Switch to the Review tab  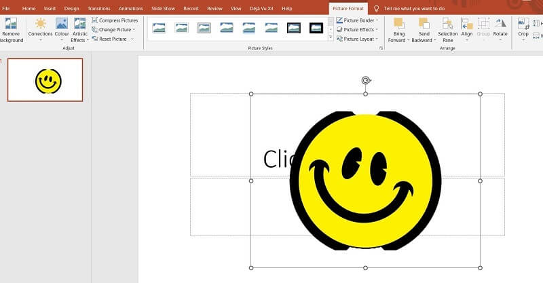pyautogui.click(x=214, y=8)
